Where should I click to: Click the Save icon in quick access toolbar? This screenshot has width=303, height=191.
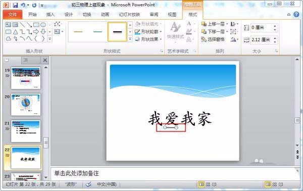click(x=15, y=5)
